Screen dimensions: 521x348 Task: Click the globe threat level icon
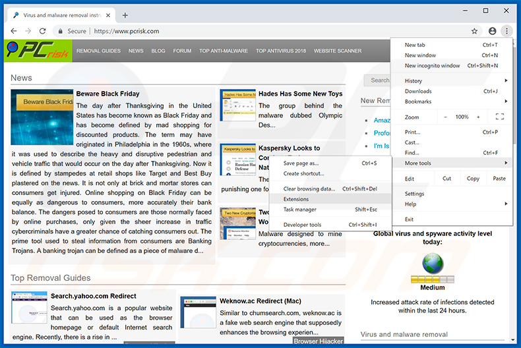(432, 264)
